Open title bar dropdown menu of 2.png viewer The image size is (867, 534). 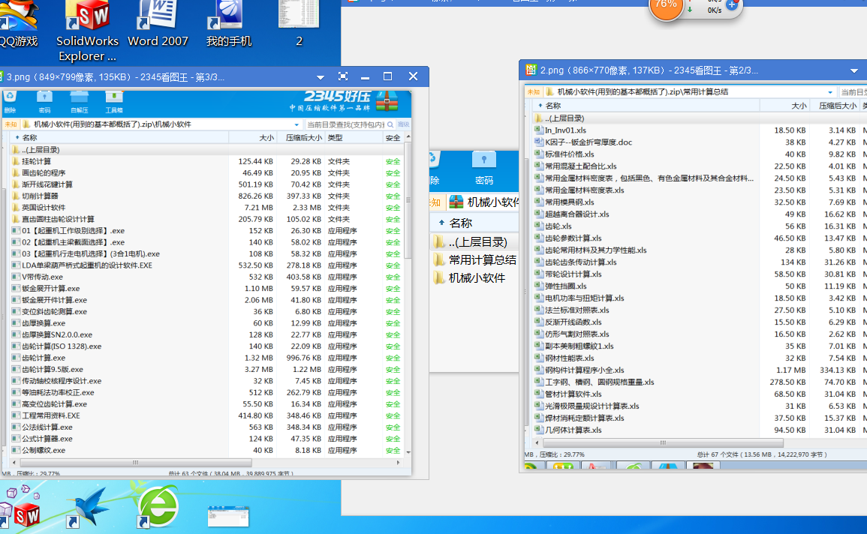click(x=853, y=70)
